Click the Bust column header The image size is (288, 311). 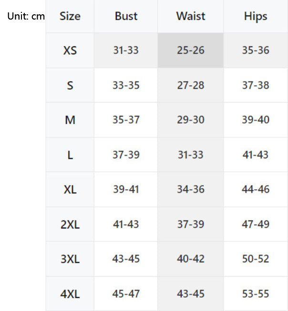(126, 16)
